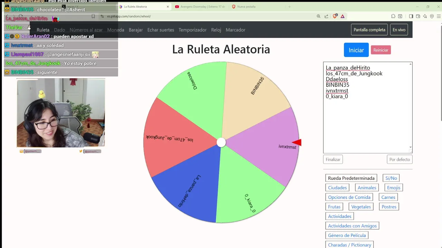Click the pink Reiniciar button
The width and height of the screenshot is (442, 248).
coord(381,50)
